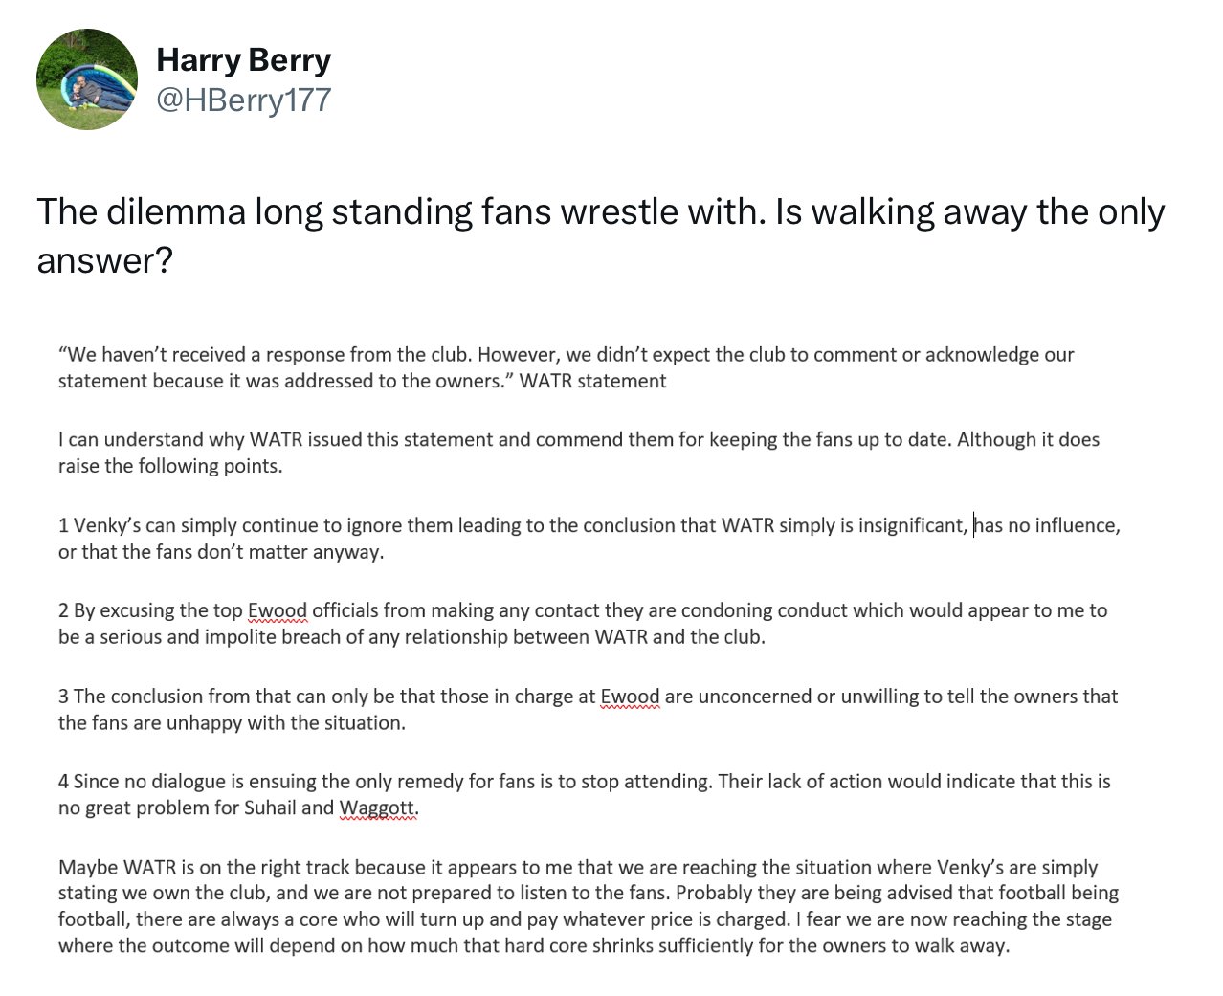Screen dimensions: 1223x996
Task: Click the Harry Berry display name
Action: coord(243,59)
